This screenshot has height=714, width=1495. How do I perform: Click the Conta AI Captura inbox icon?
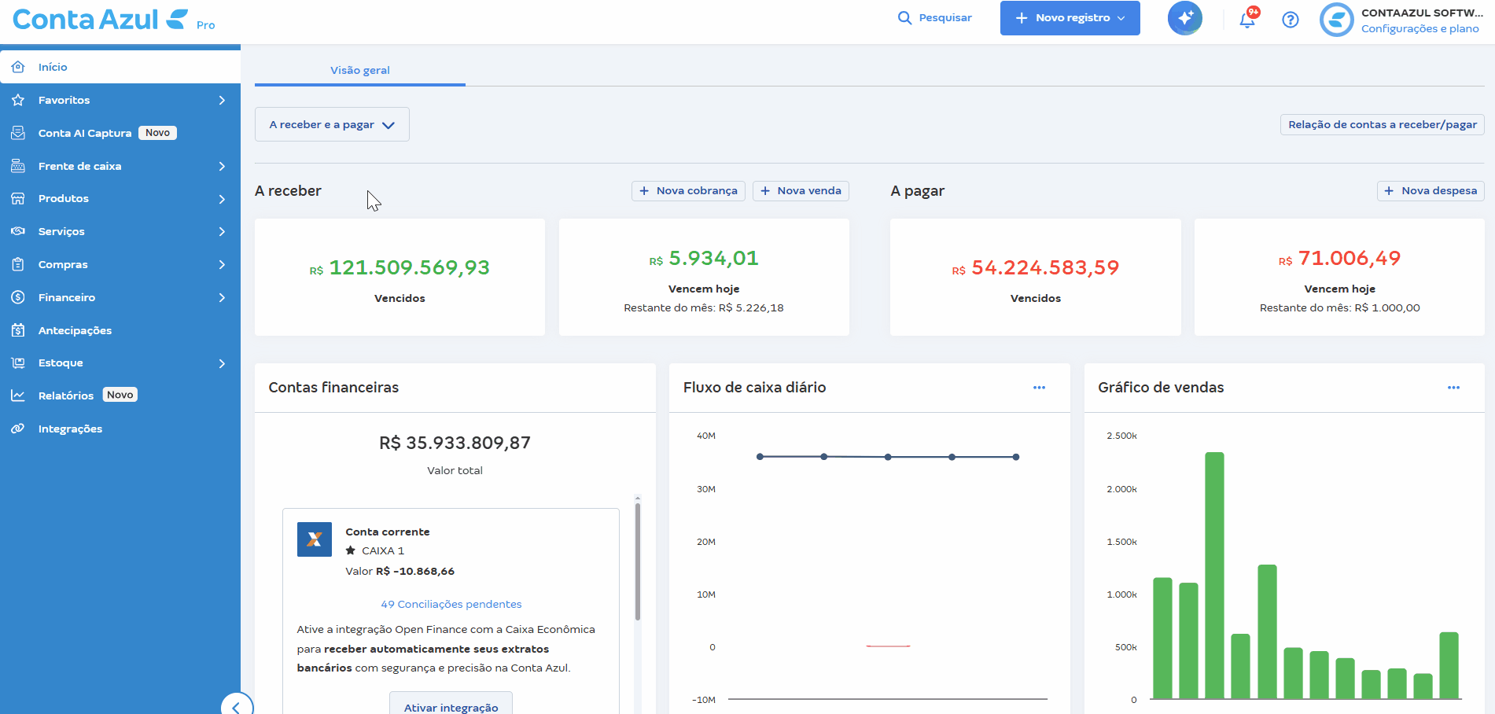click(18, 133)
